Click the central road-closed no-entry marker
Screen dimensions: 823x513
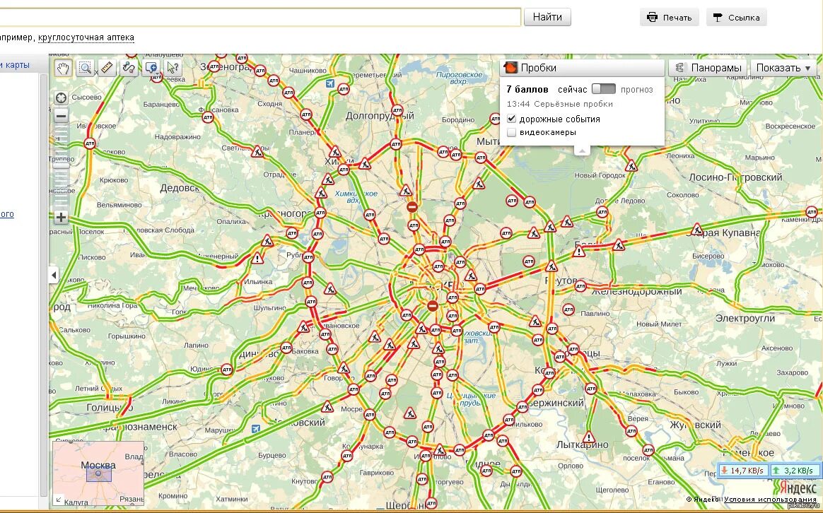pyautogui.click(x=433, y=305)
